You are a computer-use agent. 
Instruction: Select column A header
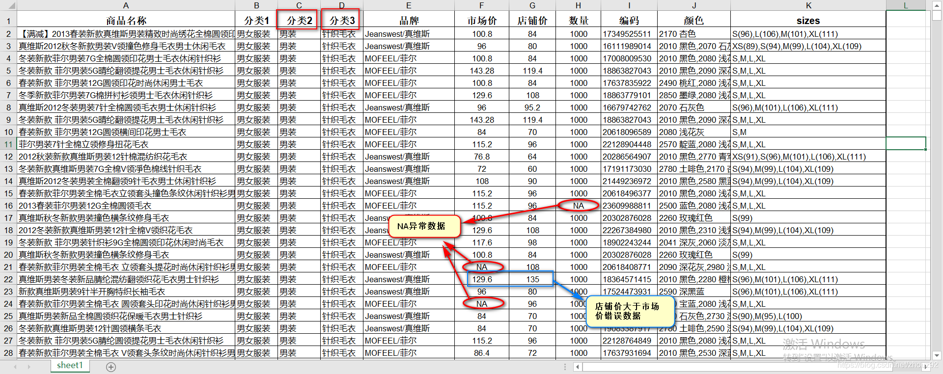point(126,5)
